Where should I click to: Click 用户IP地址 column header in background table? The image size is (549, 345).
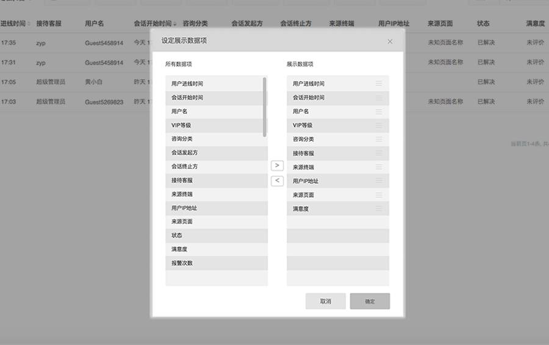tap(393, 23)
